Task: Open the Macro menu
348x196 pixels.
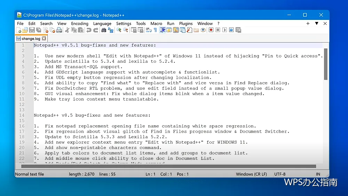Action: (156, 24)
